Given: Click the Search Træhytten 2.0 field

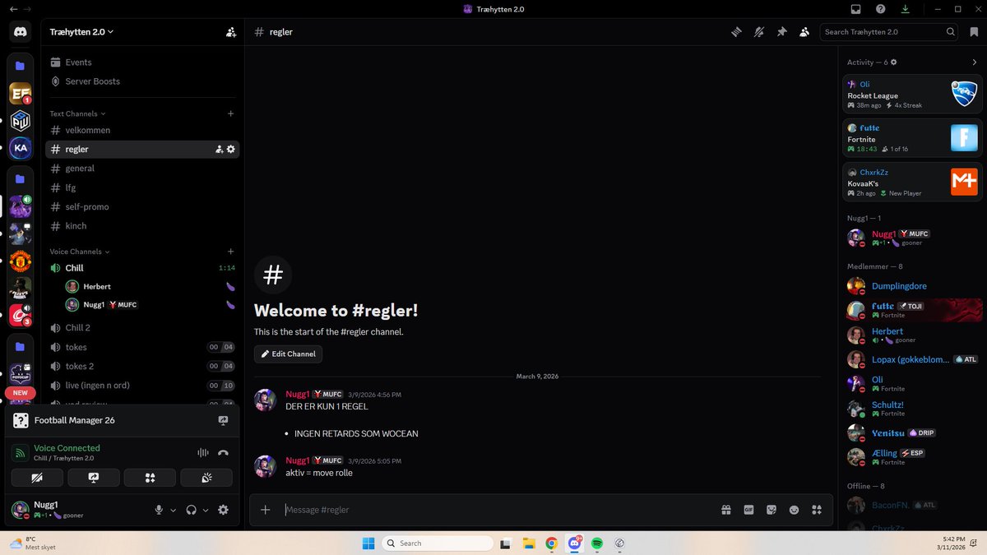Looking at the screenshot, I should (884, 31).
